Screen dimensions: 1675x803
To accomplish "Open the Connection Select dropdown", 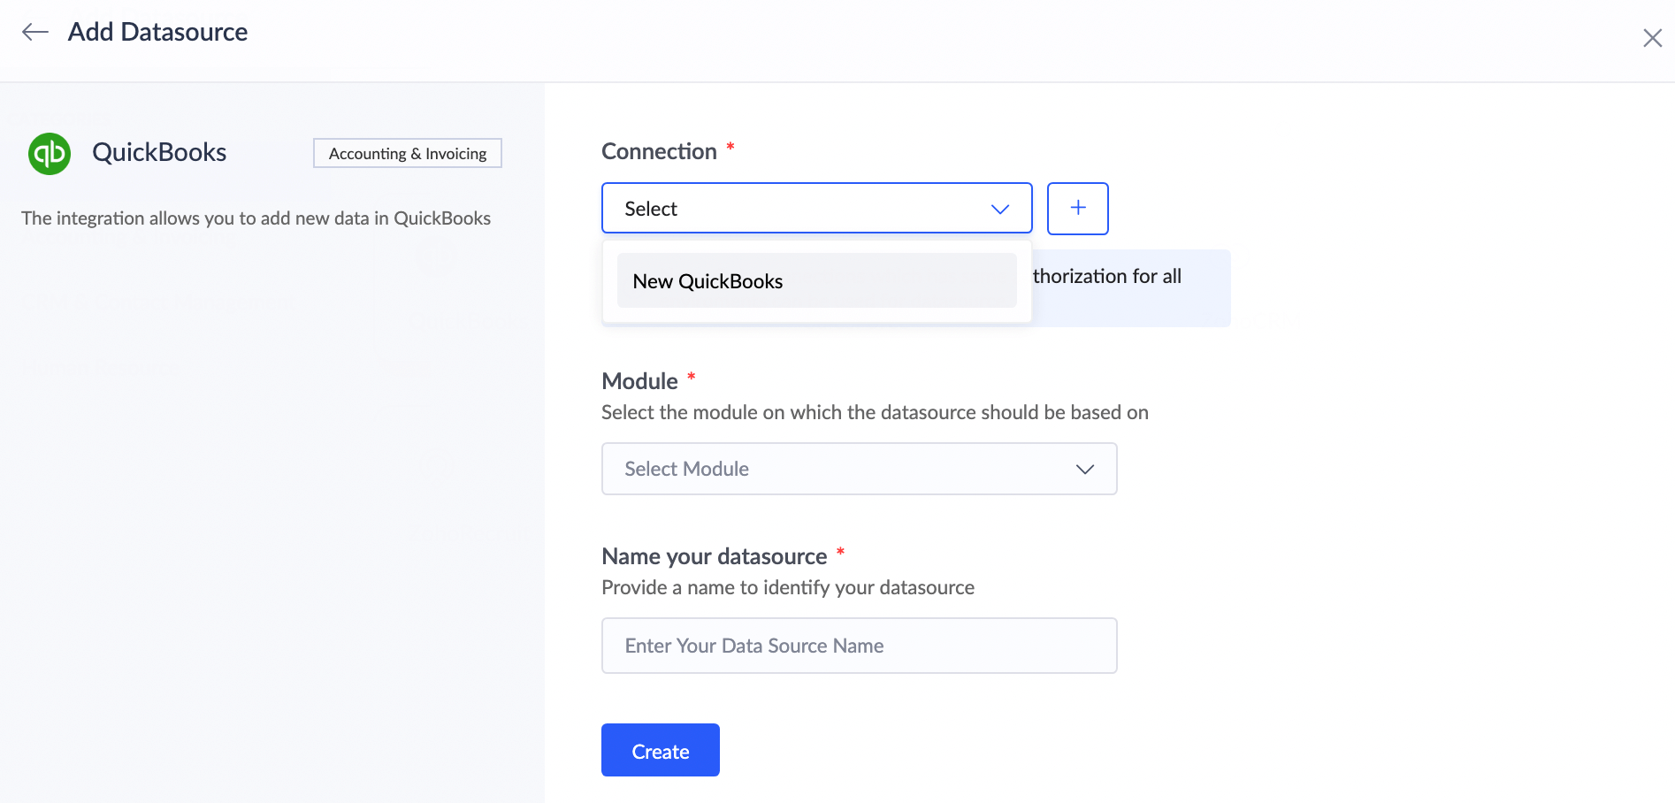I will (x=816, y=209).
